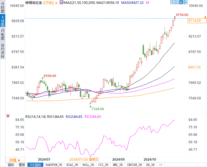
Task: Open the 合约资料 side tab
Action: [2, 51]
